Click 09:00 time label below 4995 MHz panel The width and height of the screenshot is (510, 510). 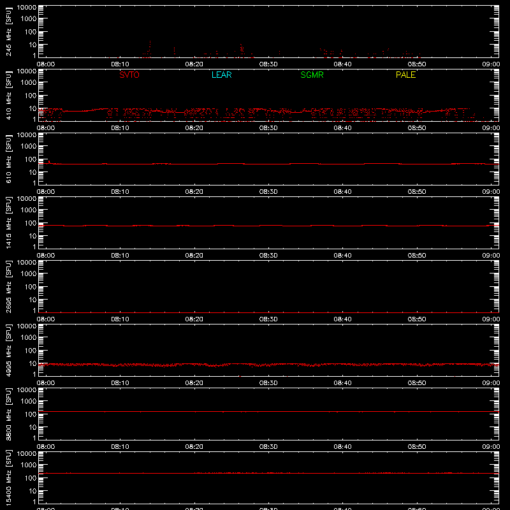(x=491, y=383)
